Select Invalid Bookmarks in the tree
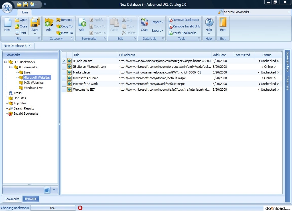The width and height of the screenshot is (292, 211). tap(26, 114)
